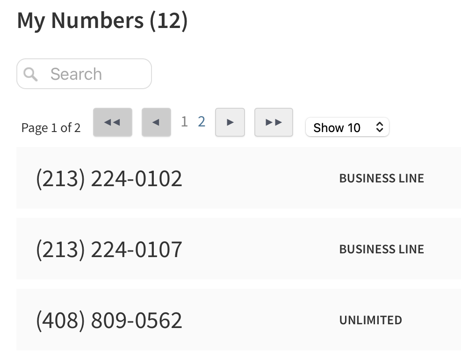Viewport: 461px width, 356px height.
Task: Open the Show 10 page-size dropdown
Action: pos(346,127)
